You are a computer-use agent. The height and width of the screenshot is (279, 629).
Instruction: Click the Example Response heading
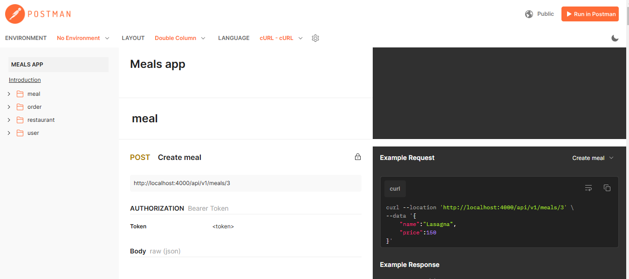(x=410, y=265)
